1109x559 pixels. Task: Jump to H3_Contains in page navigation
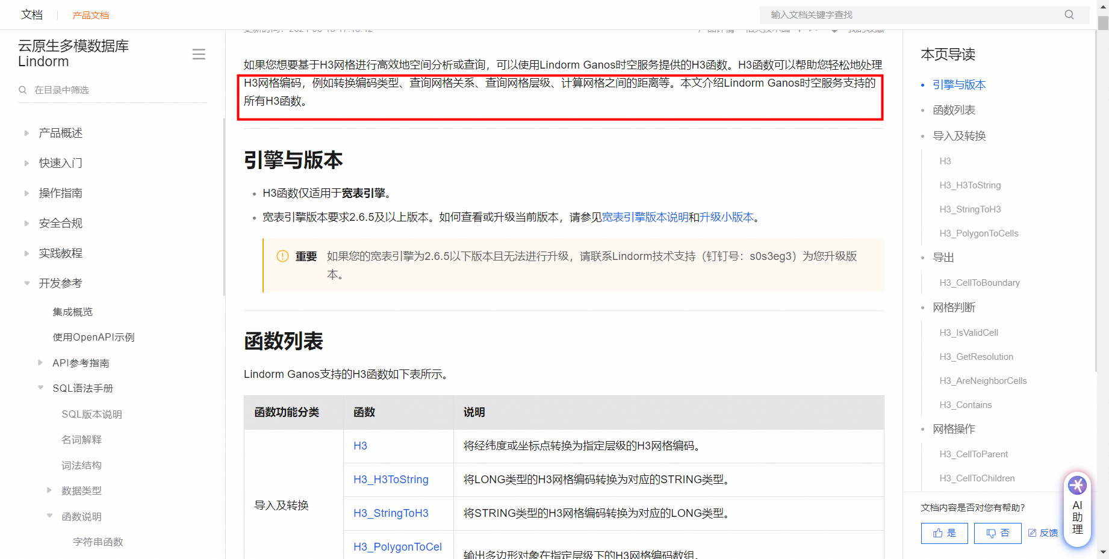[x=965, y=405]
